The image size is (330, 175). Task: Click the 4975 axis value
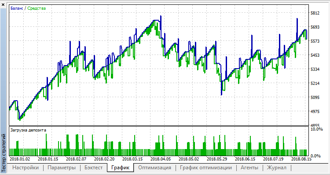[x=315, y=112]
